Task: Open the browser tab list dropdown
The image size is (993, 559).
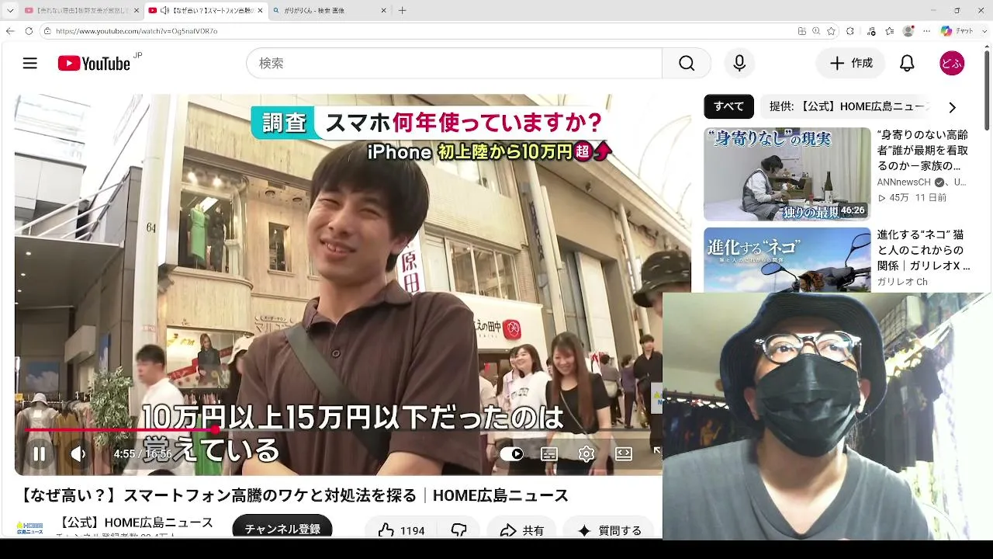Action: [x=10, y=11]
